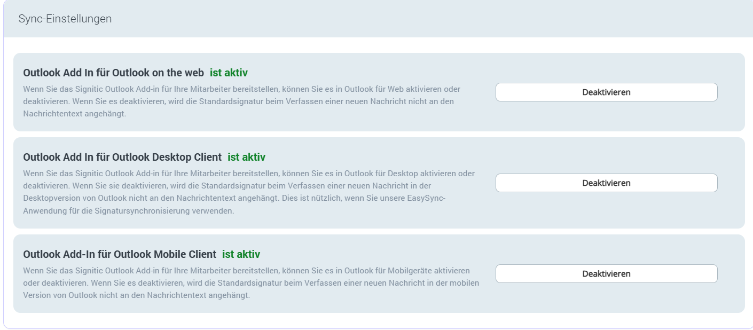
Task: Click 'Nachrichtentext angehängt.' ending the web description
Action: [x=75, y=114]
